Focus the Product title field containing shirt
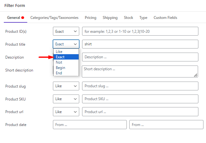206x143 pixels. (x=140, y=44)
